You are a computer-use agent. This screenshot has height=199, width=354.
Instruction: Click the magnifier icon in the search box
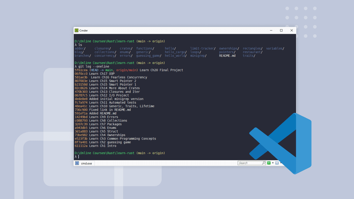(264, 163)
